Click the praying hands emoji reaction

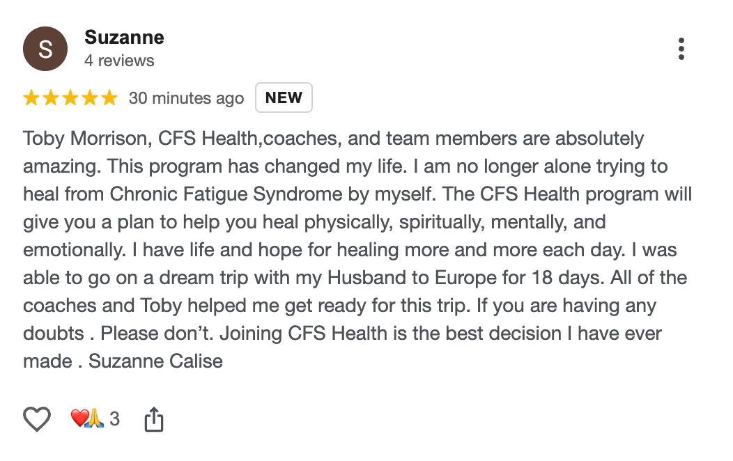pos(95,419)
